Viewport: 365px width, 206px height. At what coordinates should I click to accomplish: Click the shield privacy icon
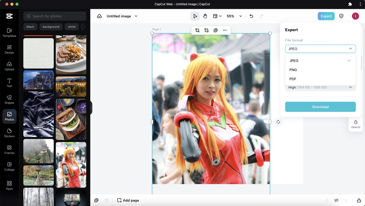[x=341, y=16]
